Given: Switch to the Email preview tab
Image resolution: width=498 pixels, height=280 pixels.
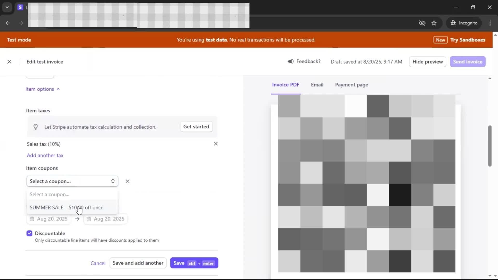Looking at the screenshot, I should coord(317,85).
